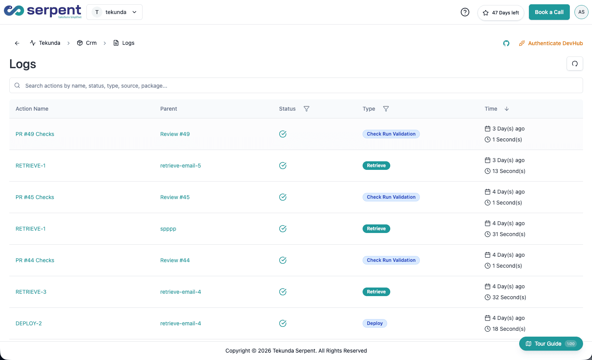Click the back arrow to leave Logs
Screen dimensions: 592x360
point(17,43)
